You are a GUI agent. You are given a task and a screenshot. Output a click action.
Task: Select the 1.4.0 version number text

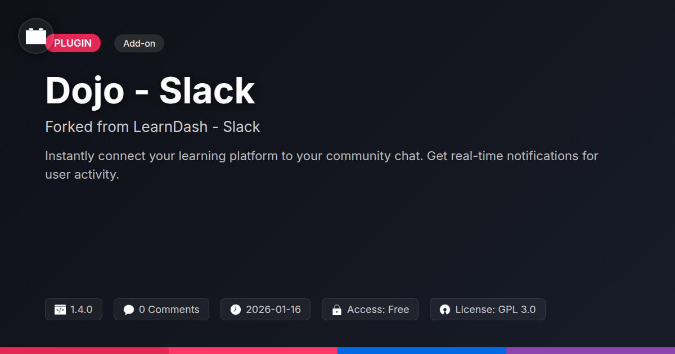click(82, 310)
